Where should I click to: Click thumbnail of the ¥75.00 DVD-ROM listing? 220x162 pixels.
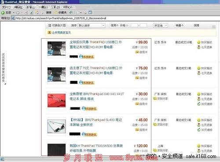[56, 75]
